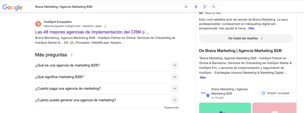Open the pink post thumbnail

coord(274,108)
